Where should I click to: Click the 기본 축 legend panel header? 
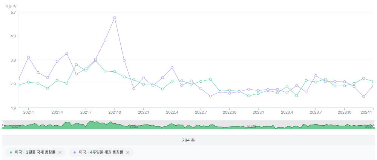click(x=188, y=140)
